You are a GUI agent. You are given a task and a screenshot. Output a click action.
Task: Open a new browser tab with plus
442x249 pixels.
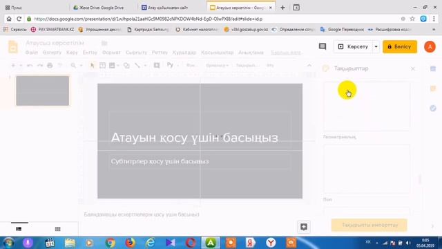pos(282,8)
